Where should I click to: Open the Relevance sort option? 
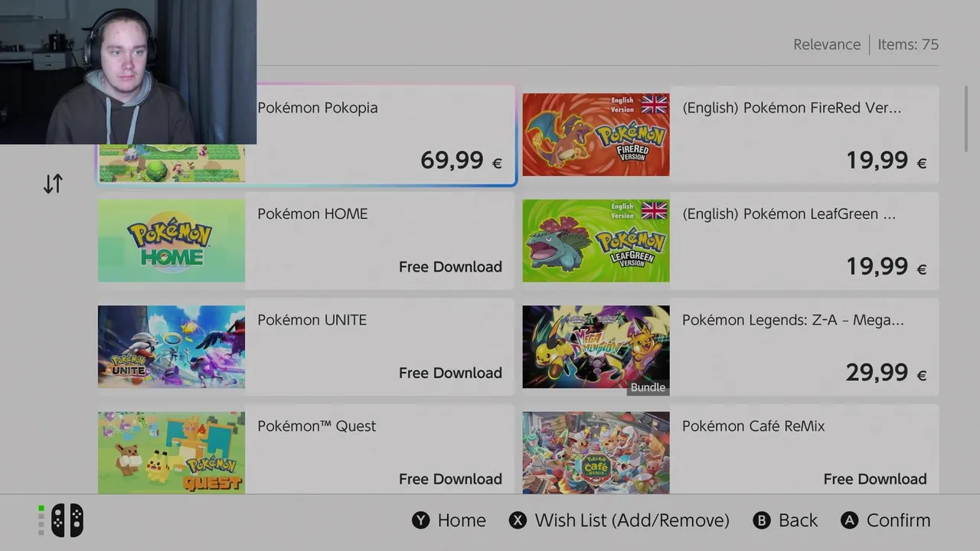point(827,44)
